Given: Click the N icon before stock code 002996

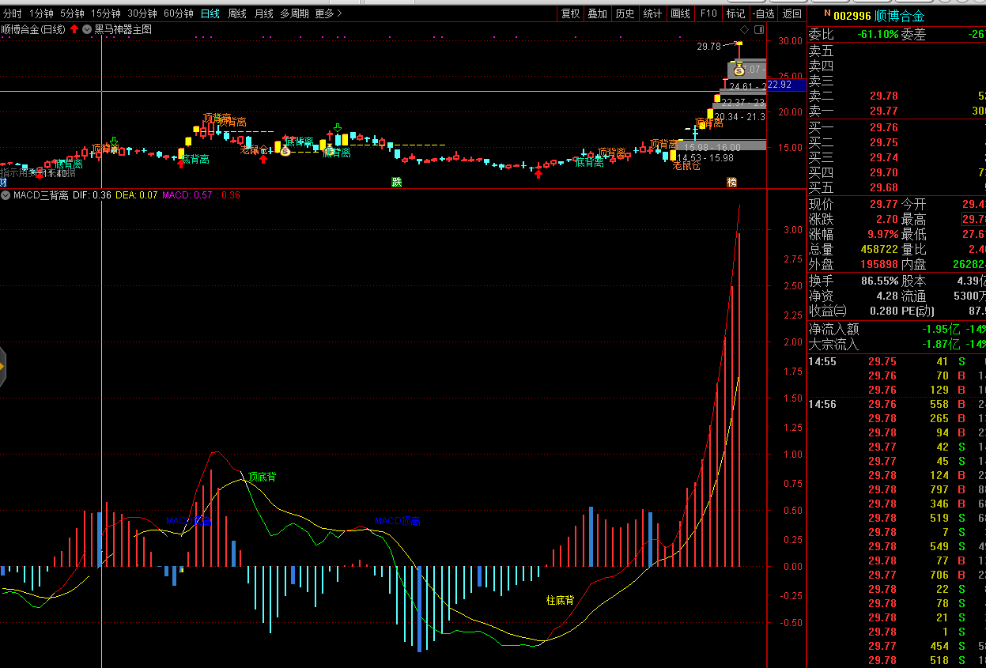Looking at the screenshot, I should [x=827, y=13].
